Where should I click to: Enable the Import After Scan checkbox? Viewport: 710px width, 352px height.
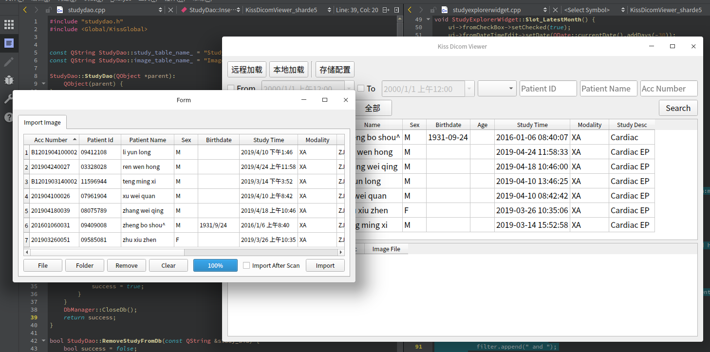246,265
